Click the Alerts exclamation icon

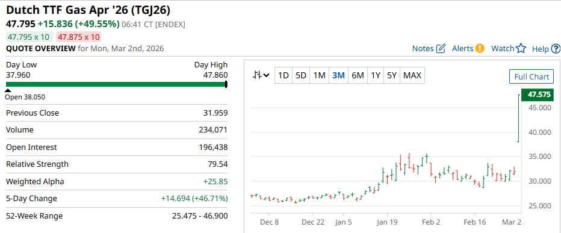[x=480, y=48]
